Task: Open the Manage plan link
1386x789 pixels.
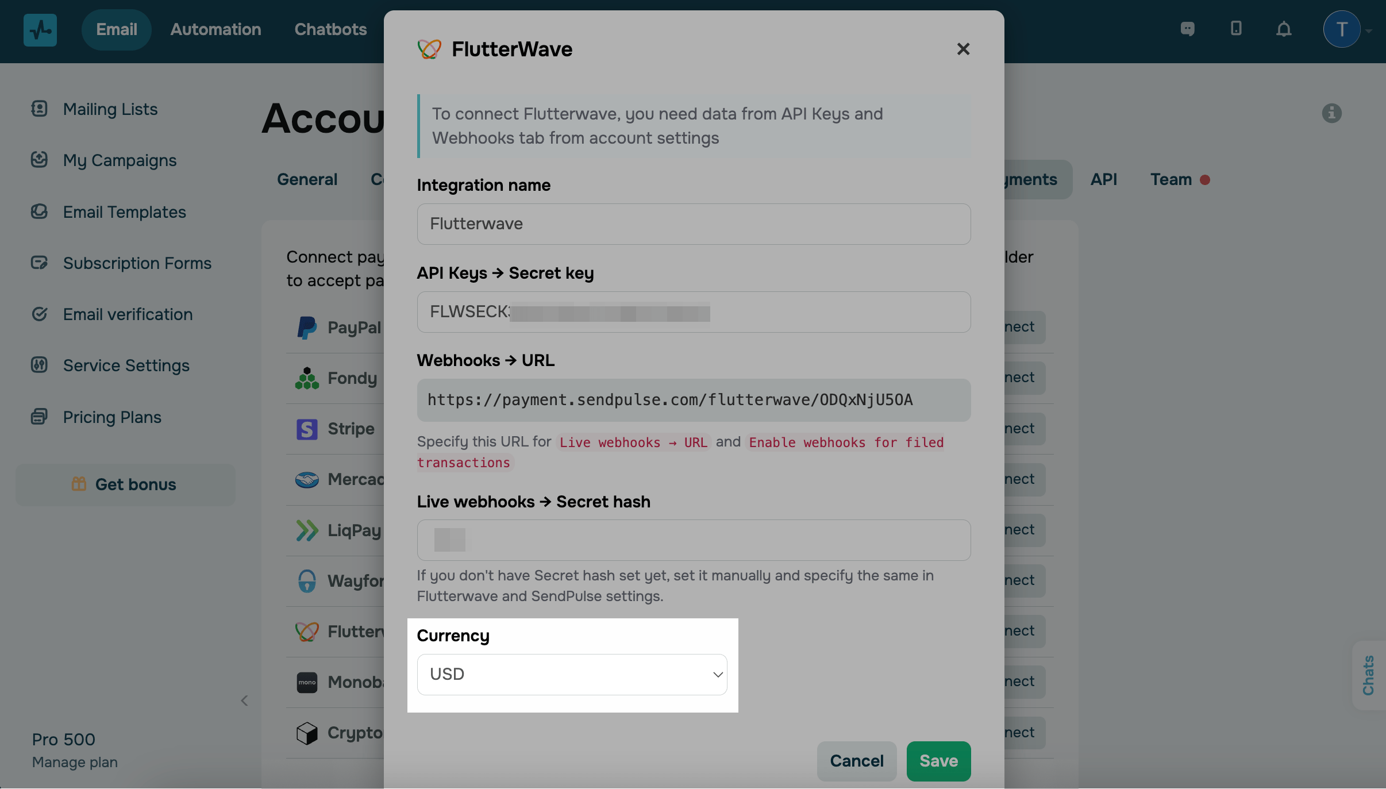Action: click(75, 762)
